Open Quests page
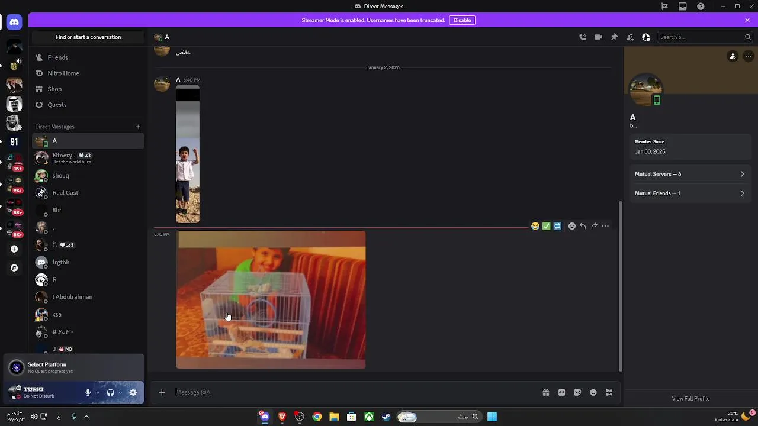 click(88, 105)
